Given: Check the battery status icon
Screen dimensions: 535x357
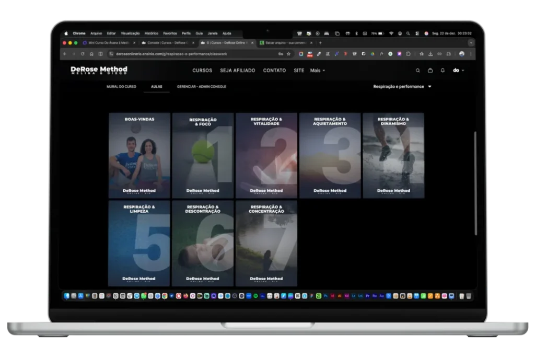Looking at the screenshot, I should 381,33.
